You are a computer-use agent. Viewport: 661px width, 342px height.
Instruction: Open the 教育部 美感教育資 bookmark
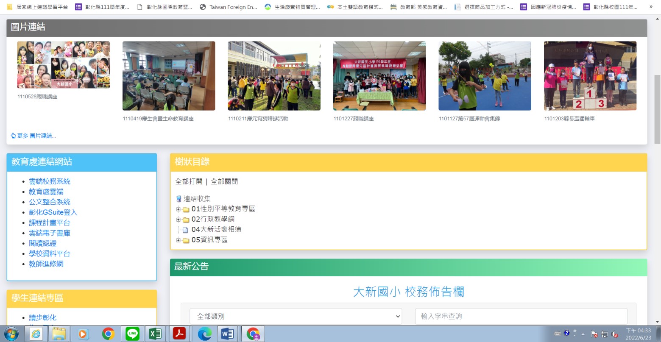pos(418,7)
